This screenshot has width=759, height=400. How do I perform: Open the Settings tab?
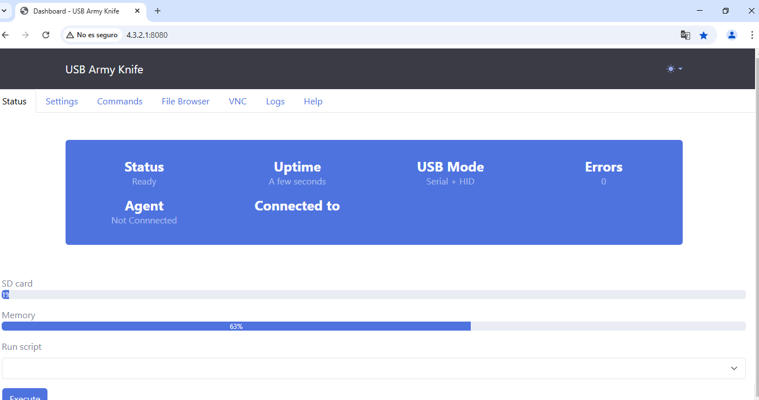click(62, 102)
